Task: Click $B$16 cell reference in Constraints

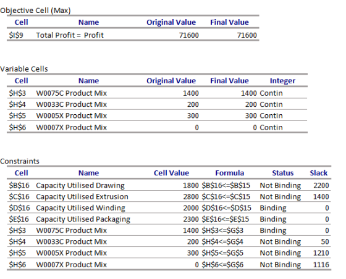Action: click(x=19, y=186)
